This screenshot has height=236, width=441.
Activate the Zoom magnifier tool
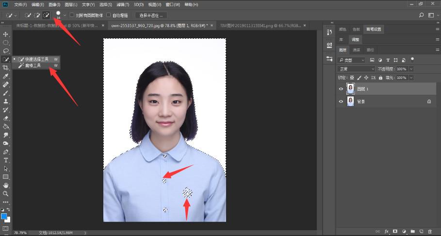point(6,193)
